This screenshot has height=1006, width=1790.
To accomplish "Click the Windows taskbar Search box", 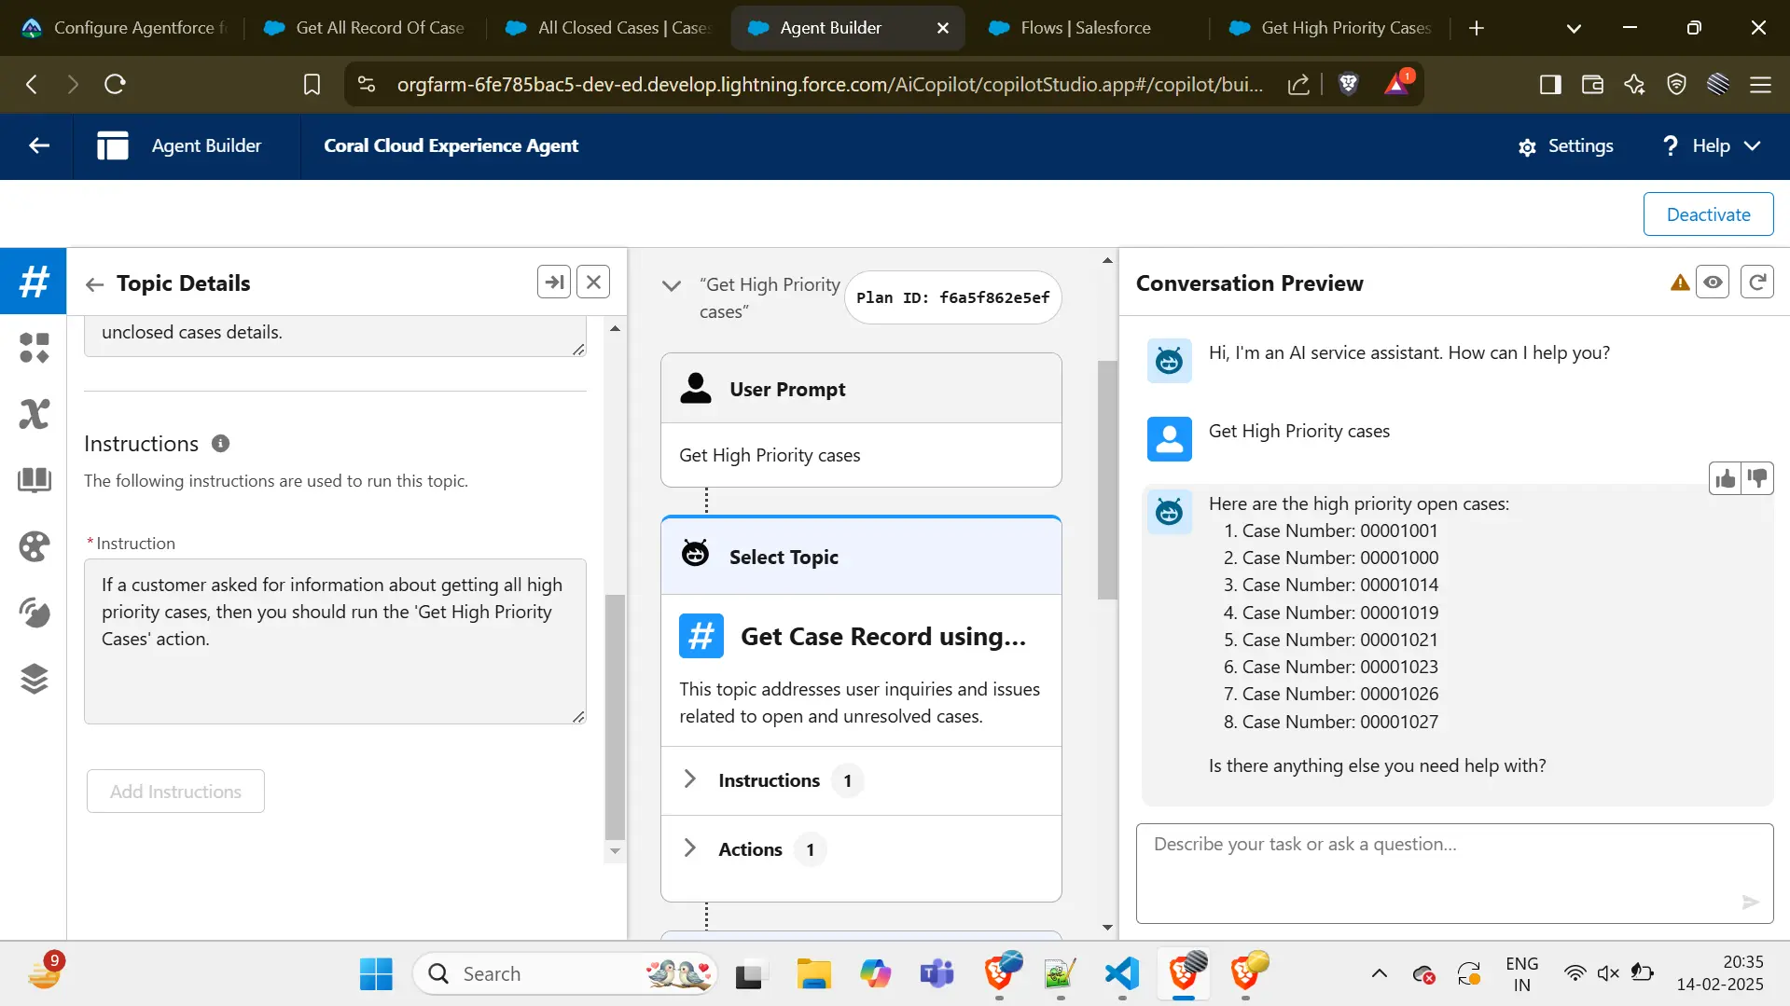I will click(x=565, y=973).
